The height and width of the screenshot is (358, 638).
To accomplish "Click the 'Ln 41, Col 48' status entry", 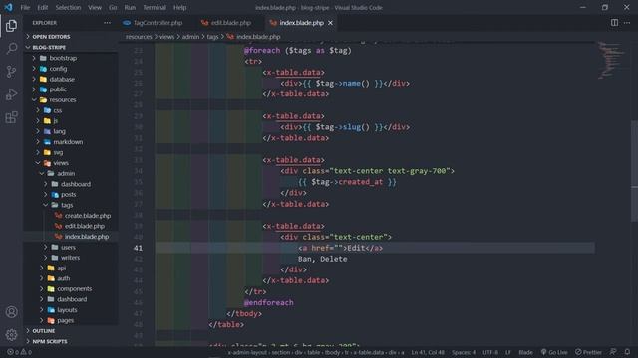I will tap(428, 352).
